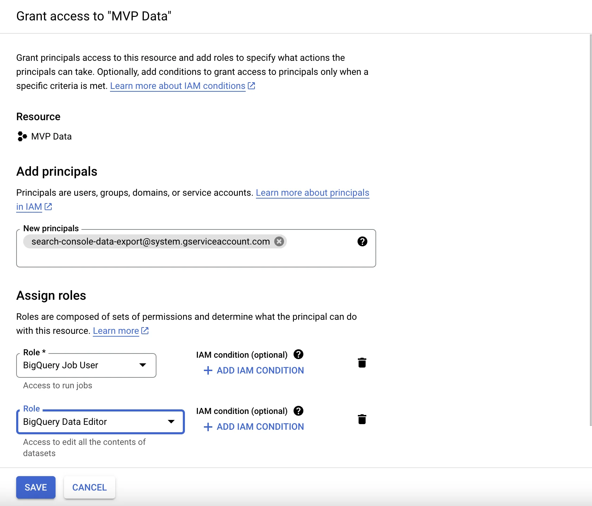This screenshot has height=506, width=592.
Task: Open help for second IAM condition
Action: (x=298, y=411)
